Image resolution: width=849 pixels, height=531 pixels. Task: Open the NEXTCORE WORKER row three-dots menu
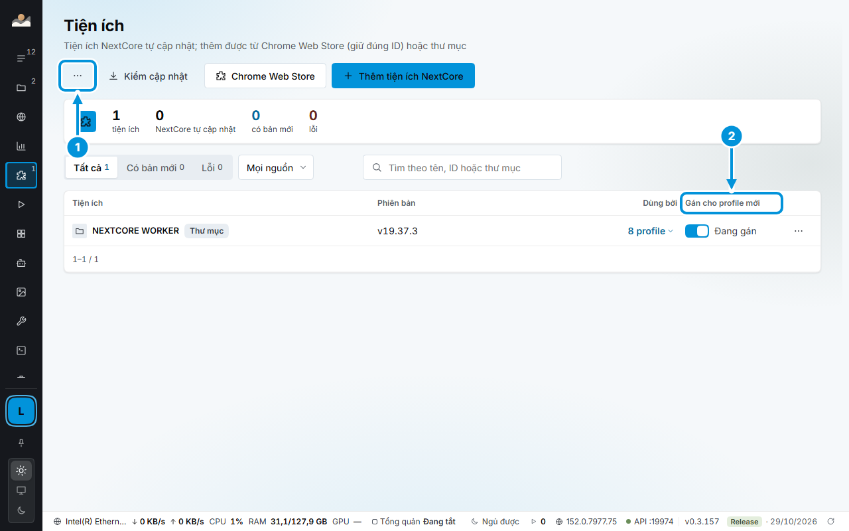[799, 231]
